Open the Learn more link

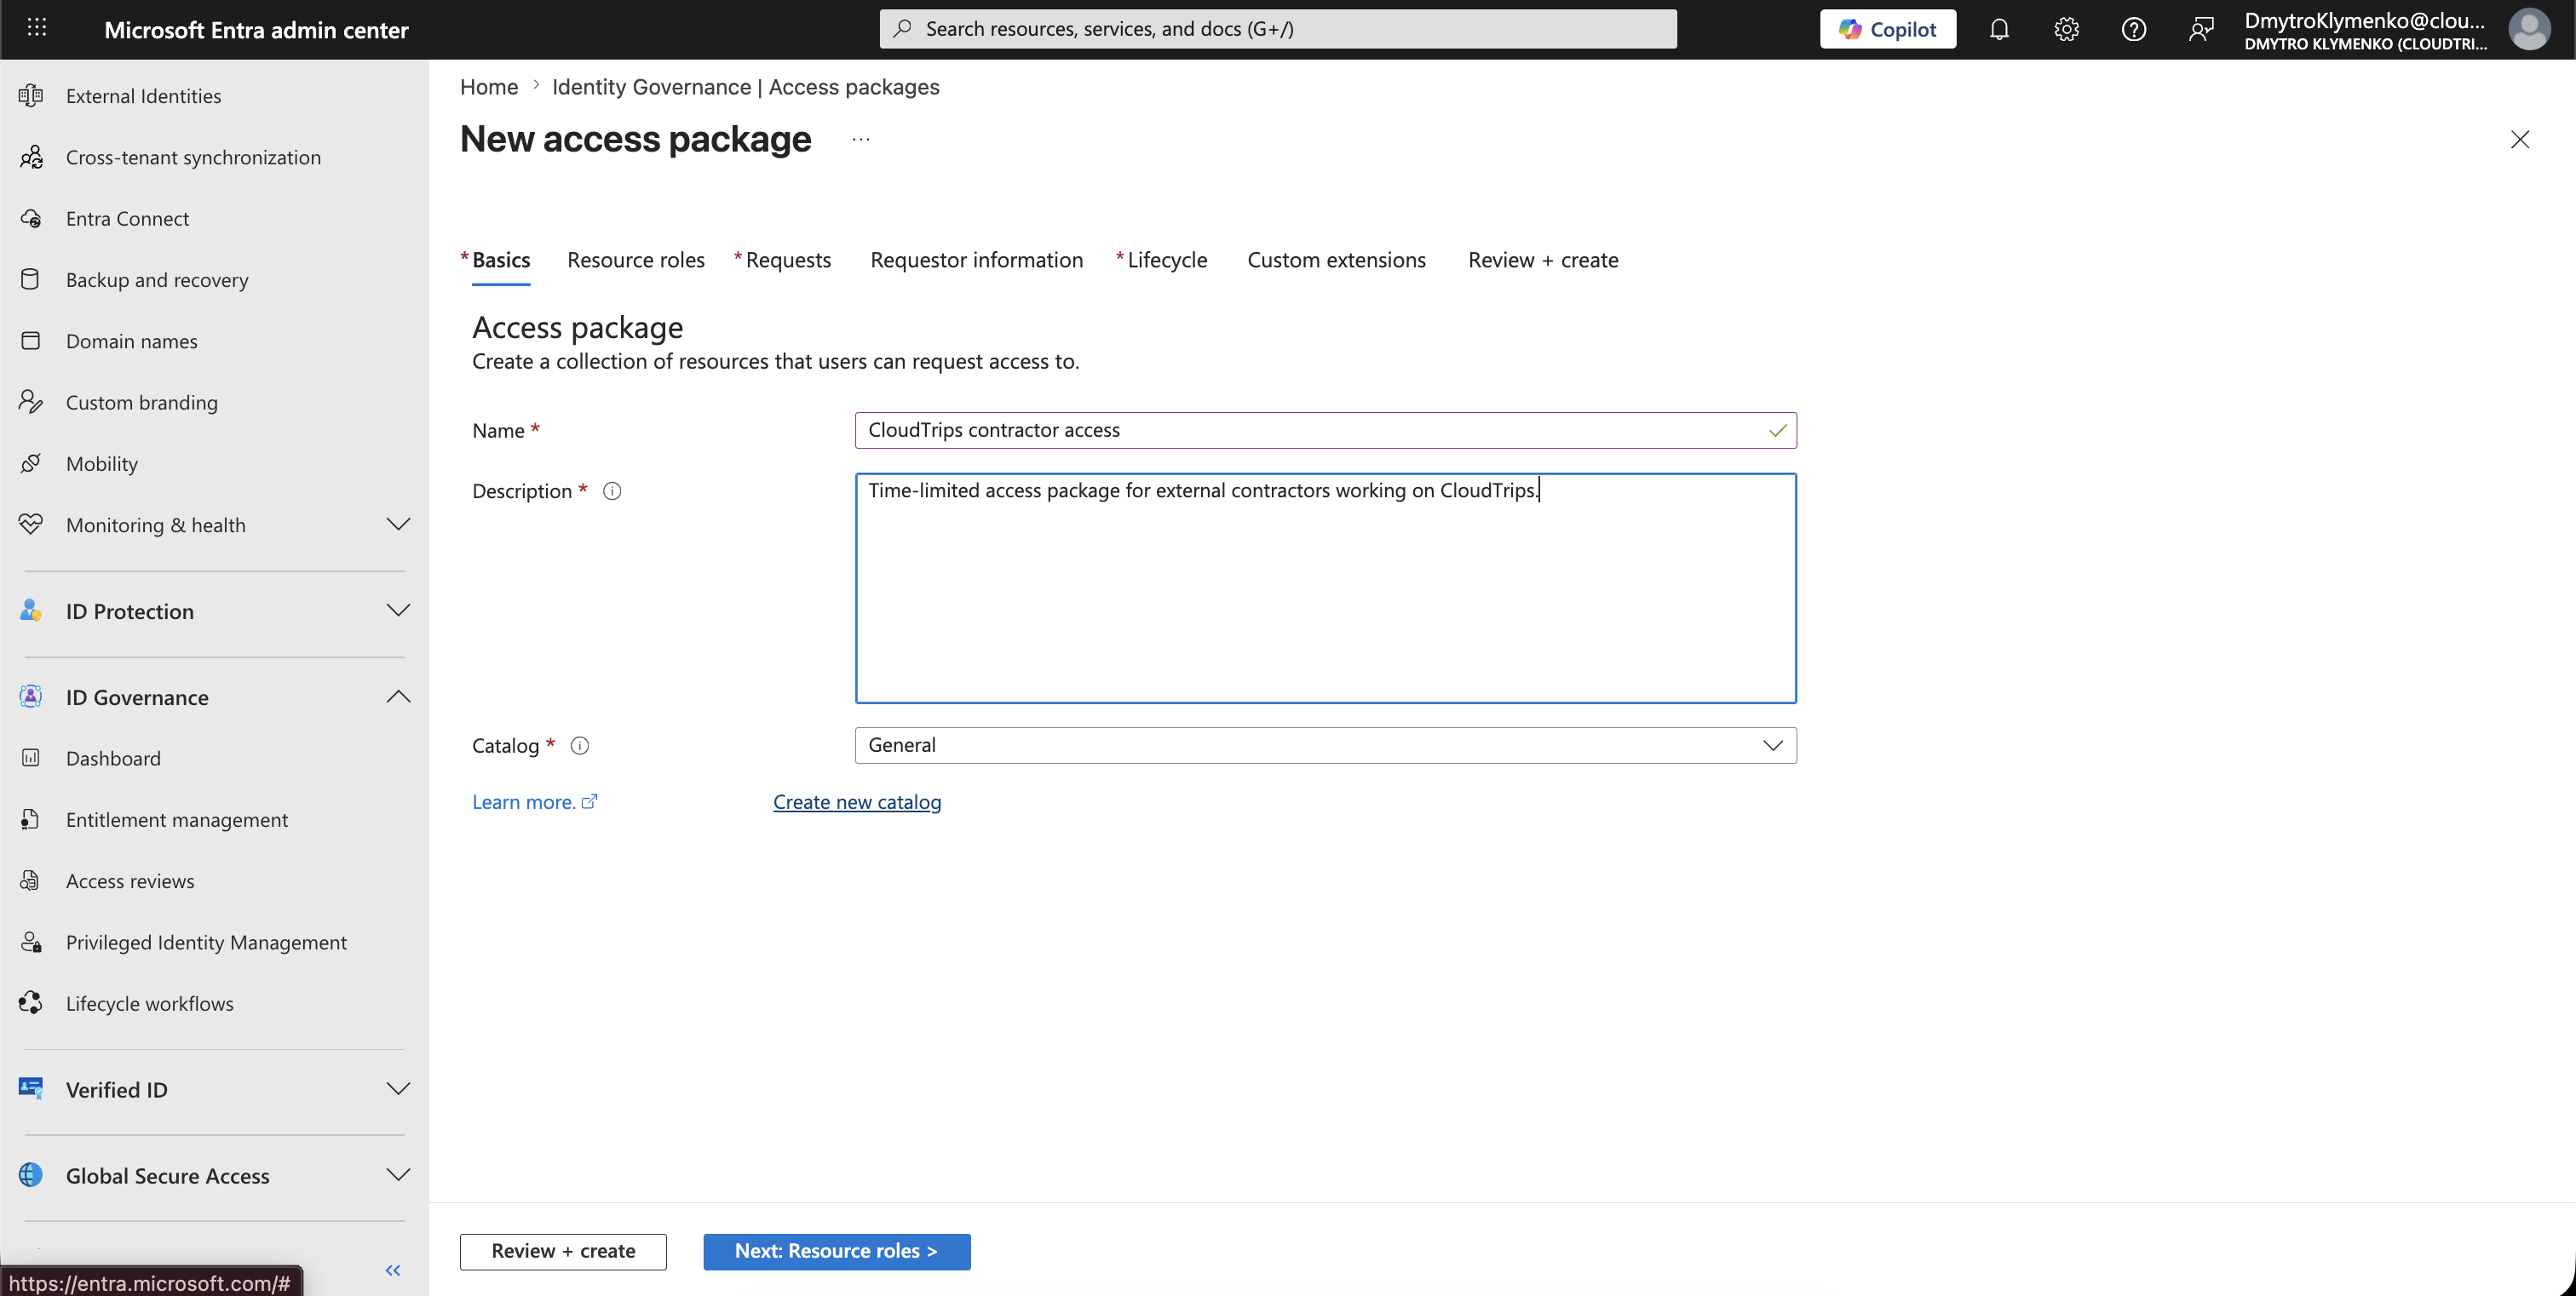[535, 801]
